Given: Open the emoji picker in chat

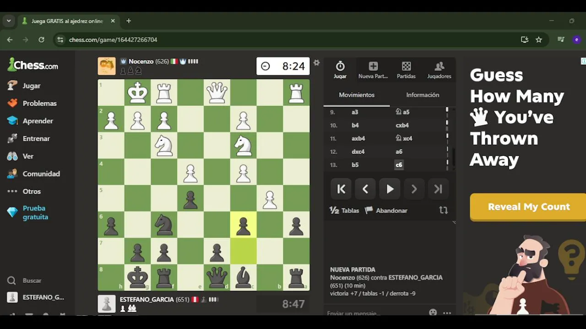Looking at the screenshot, I should pyautogui.click(x=433, y=313).
